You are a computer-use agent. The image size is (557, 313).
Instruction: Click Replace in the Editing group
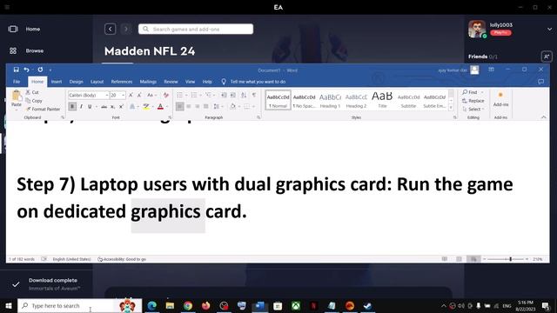point(473,101)
